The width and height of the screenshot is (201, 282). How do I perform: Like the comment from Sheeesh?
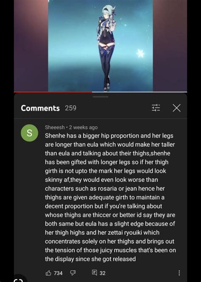click(48, 273)
